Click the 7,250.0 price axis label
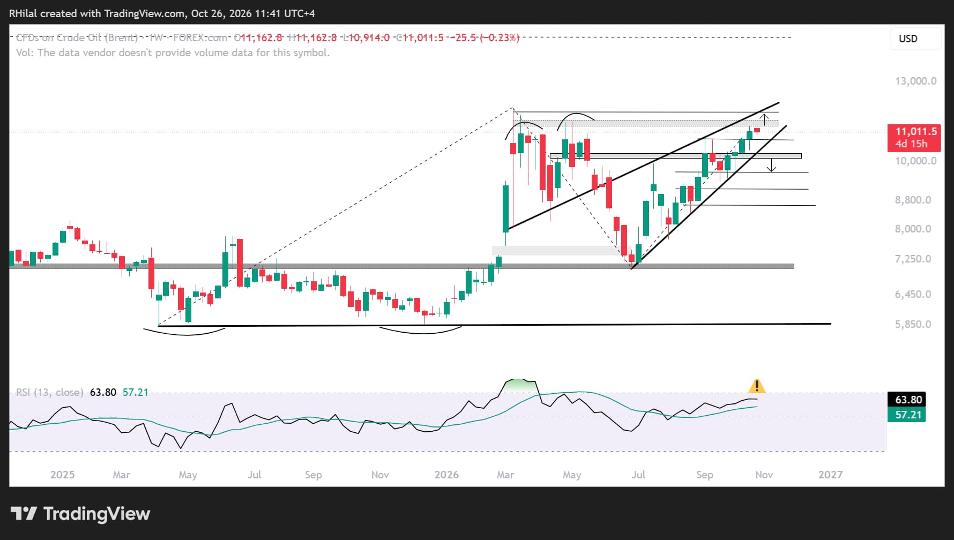The image size is (954, 540). [x=913, y=259]
